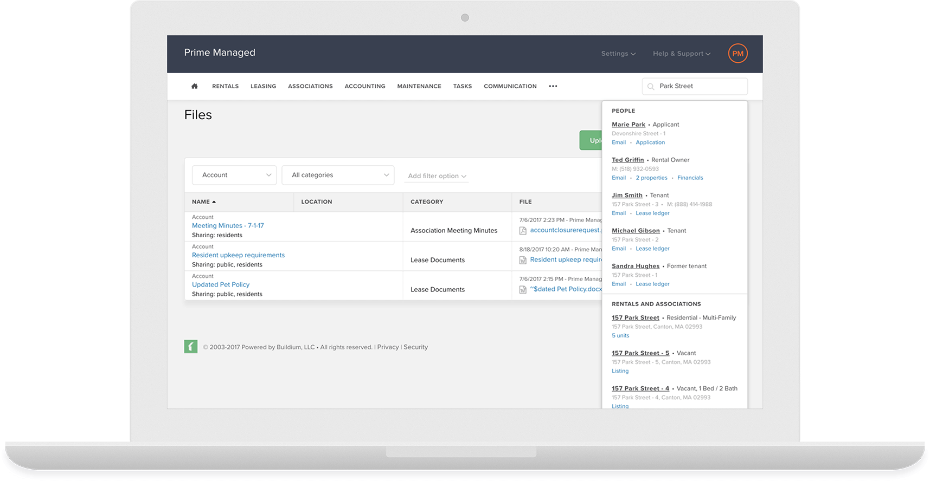
Task: Click the green Buildium logo in footer
Action: pyautogui.click(x=191, y=347)
